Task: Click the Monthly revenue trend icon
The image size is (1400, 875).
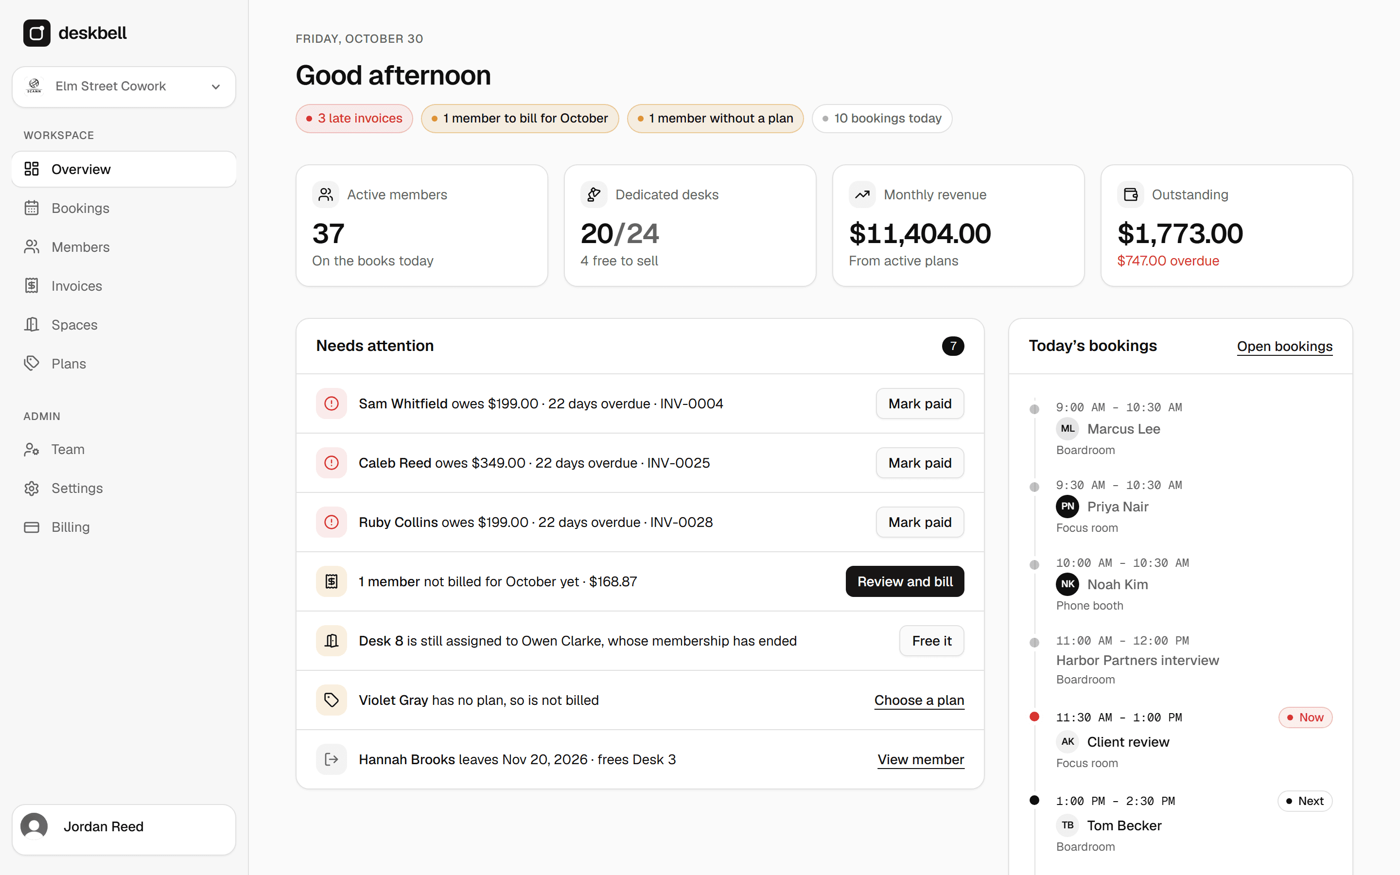Action: click(x=862, y=194)
